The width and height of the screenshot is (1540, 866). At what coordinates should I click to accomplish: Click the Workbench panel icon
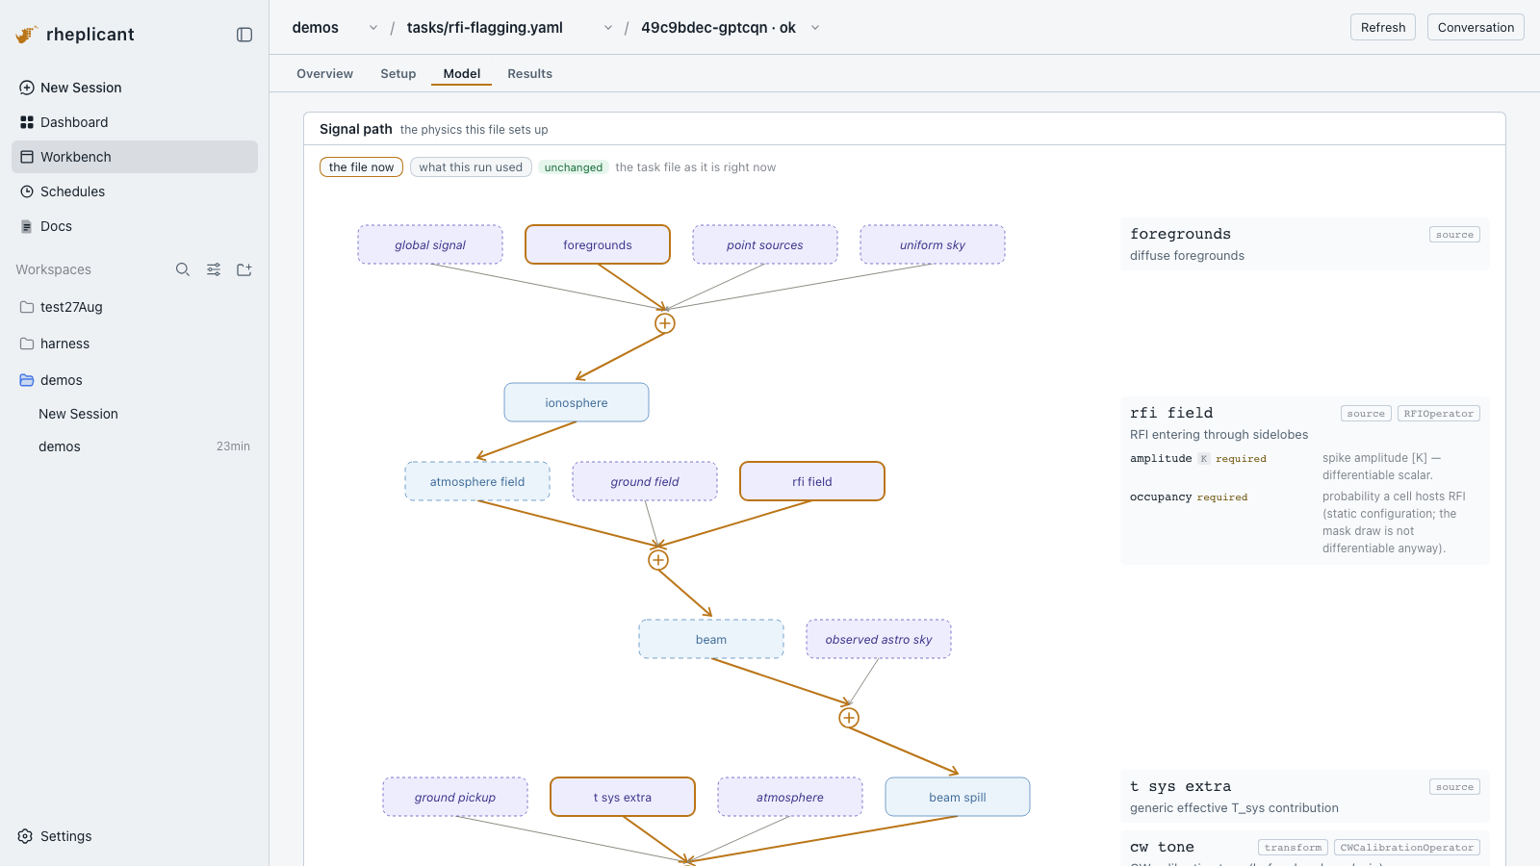[27, 157]
